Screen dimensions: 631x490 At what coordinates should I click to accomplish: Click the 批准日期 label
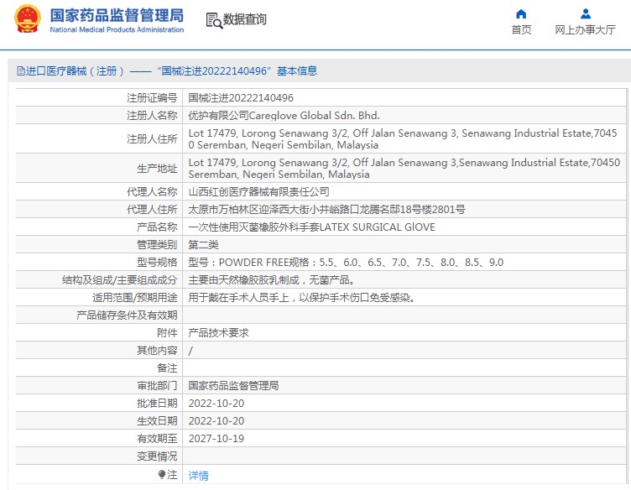tap(157, 404)
